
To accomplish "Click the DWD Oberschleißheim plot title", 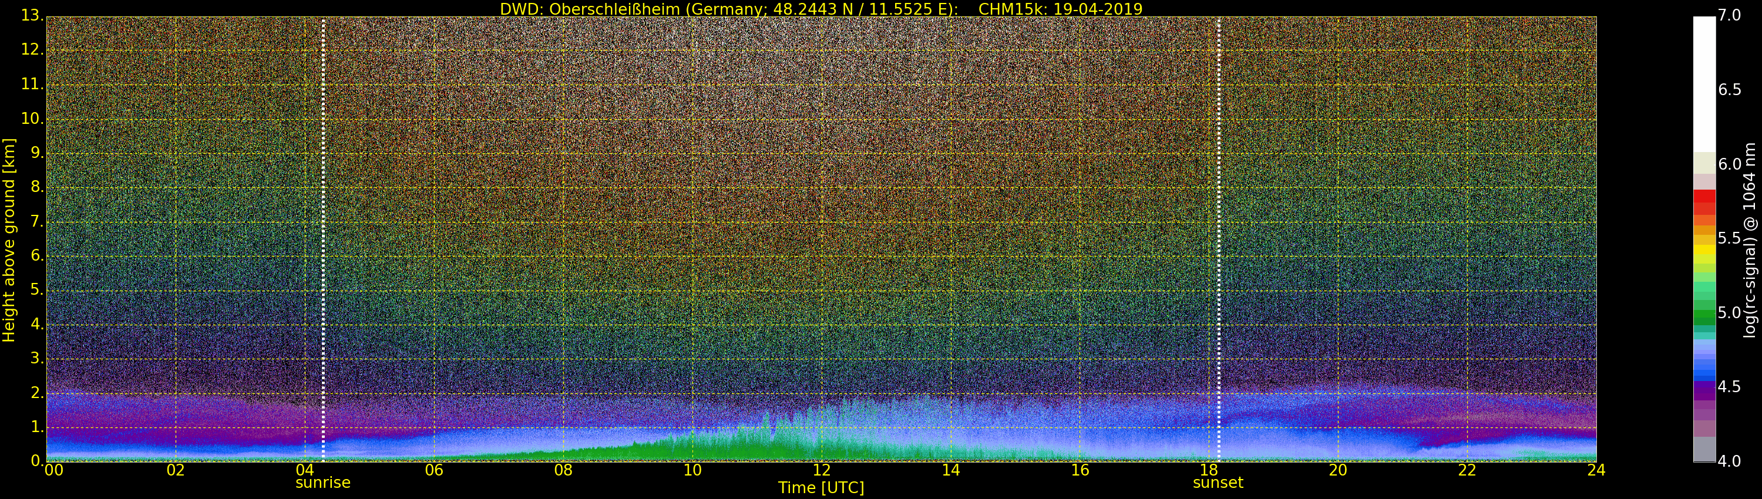I will (x=821, y=9).
